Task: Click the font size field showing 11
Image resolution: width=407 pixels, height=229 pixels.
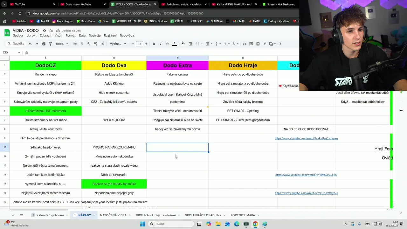Action: [139, 44]
